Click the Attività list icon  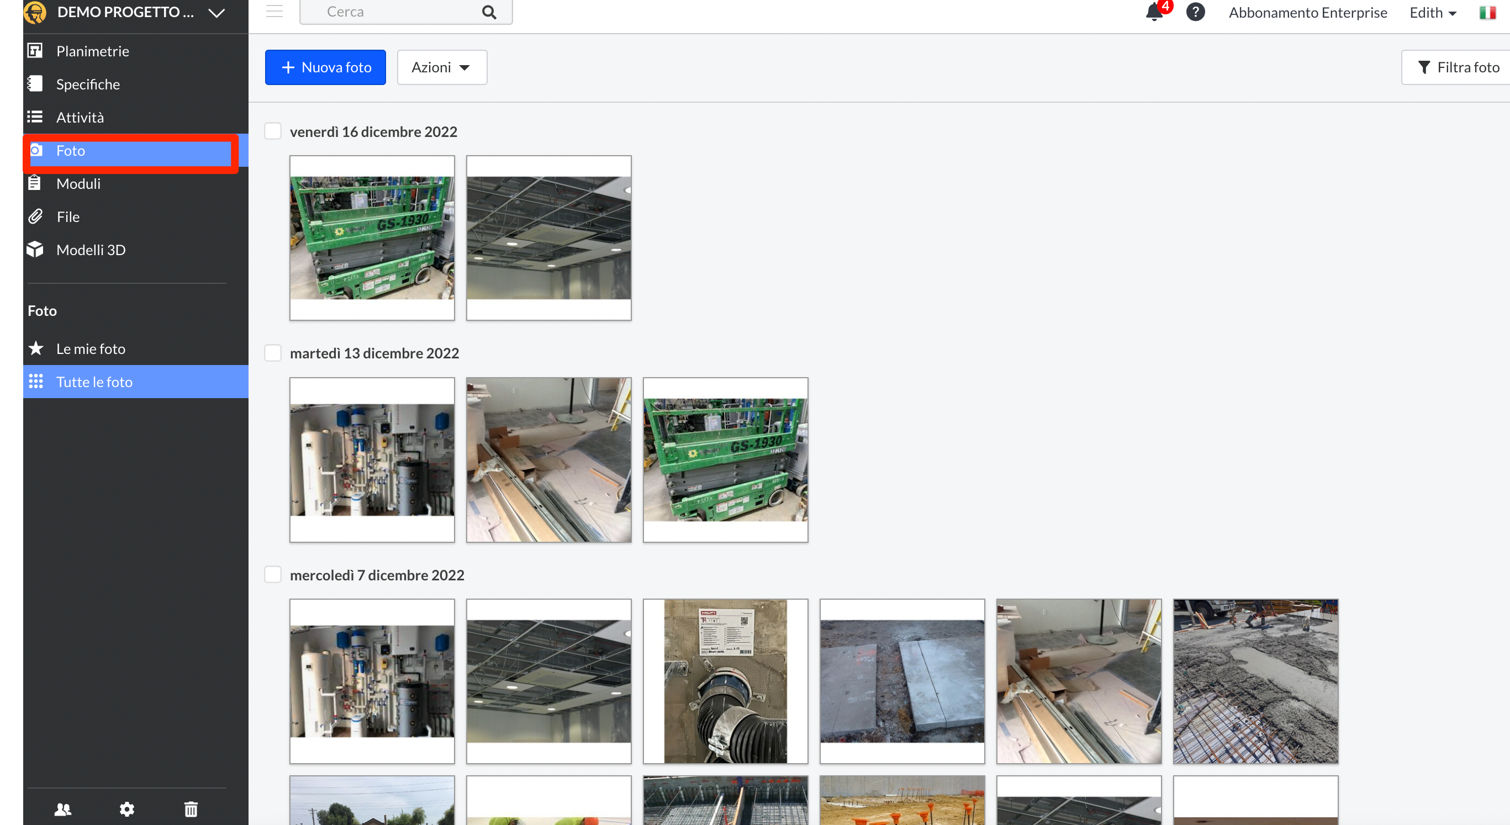tap(35, 117)
